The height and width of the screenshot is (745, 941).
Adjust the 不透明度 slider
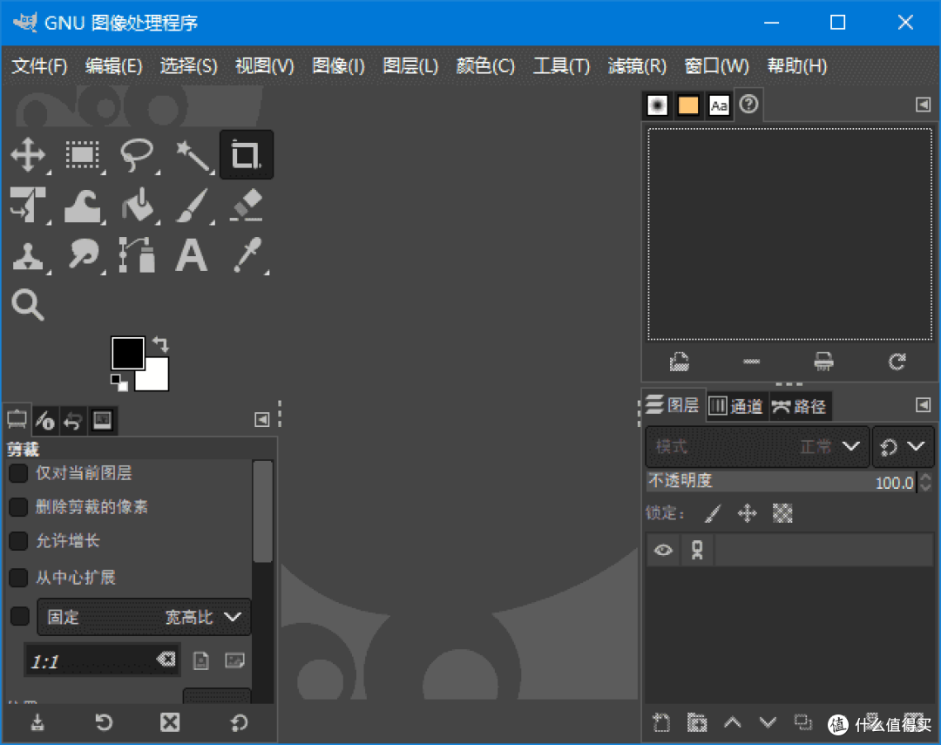pyautogui.click(x=782, y=482)
